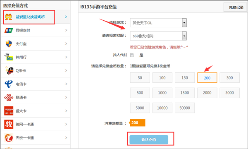Select 支付宝 payment method
The image size is (248, 149).
click(x=36, y=44)
